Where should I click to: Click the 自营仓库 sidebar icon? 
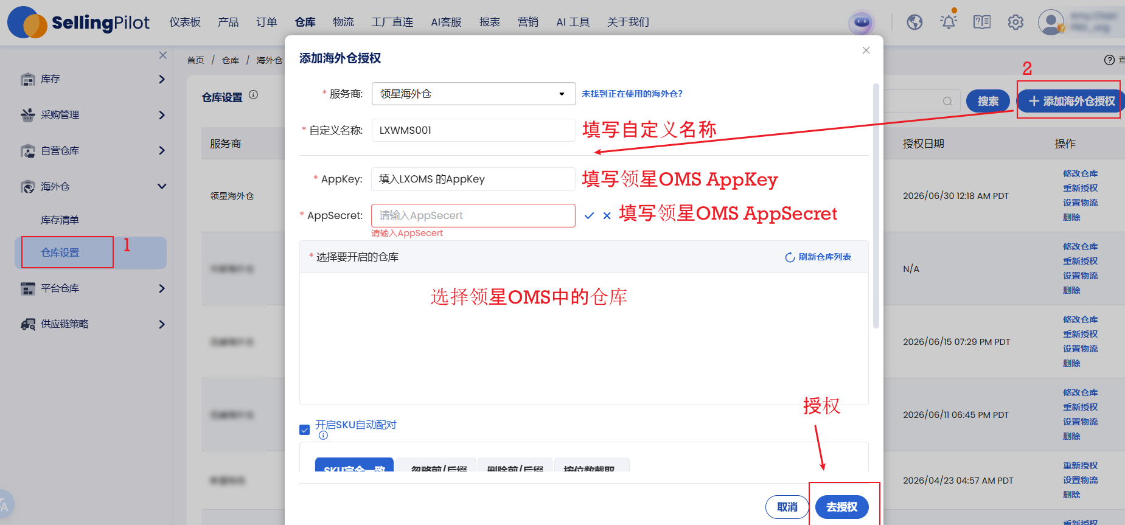(28, 151)
